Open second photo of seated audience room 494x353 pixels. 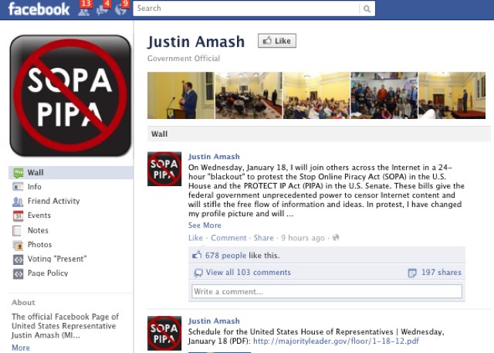249,96
